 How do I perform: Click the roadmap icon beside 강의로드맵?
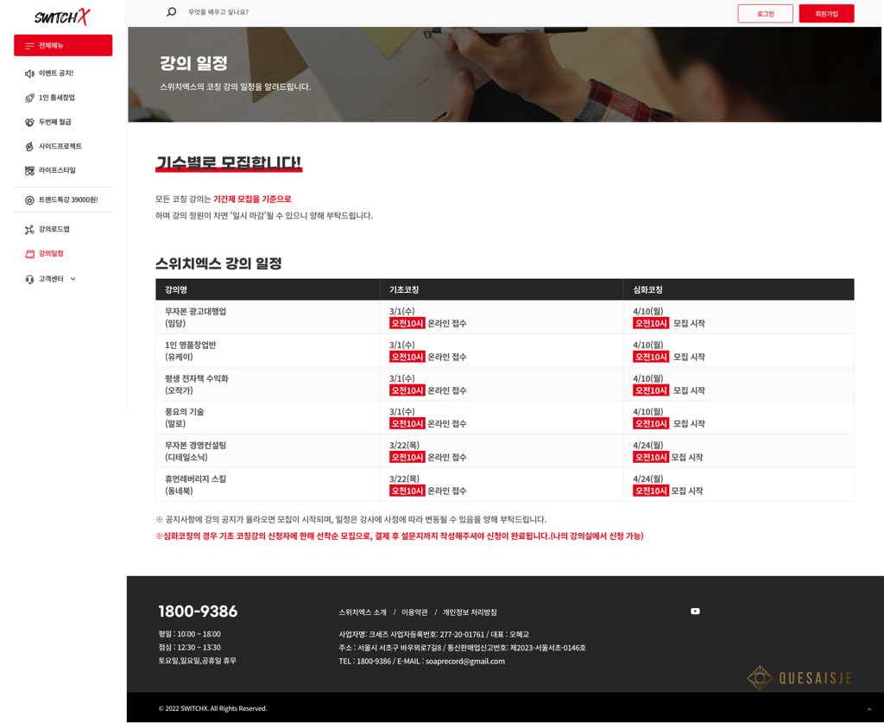tap(29, 230)
